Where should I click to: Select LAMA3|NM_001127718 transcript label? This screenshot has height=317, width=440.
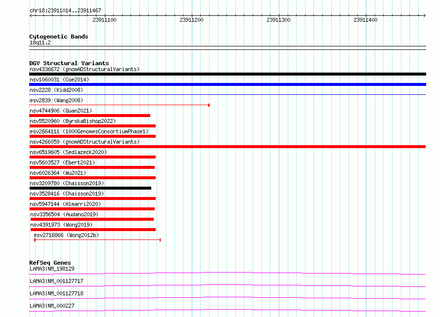click(x=56, y=293)
